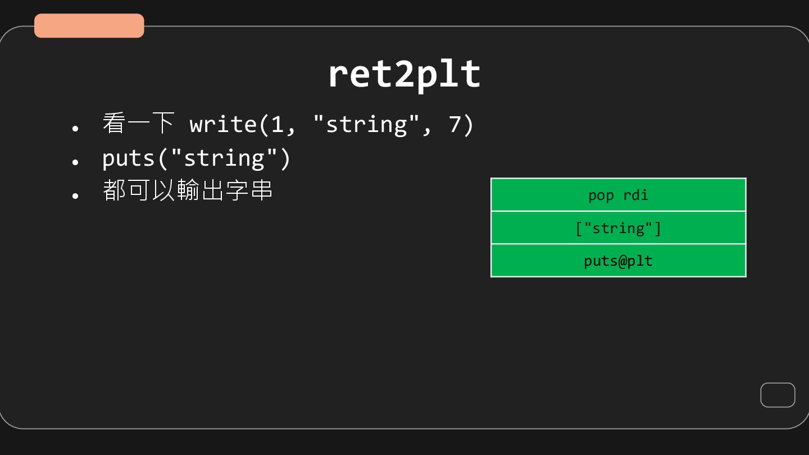The width and height of the screenshot is (809, 455).
Task: Click the word rdi in the top cell
Action: click(x=635, y=195)
